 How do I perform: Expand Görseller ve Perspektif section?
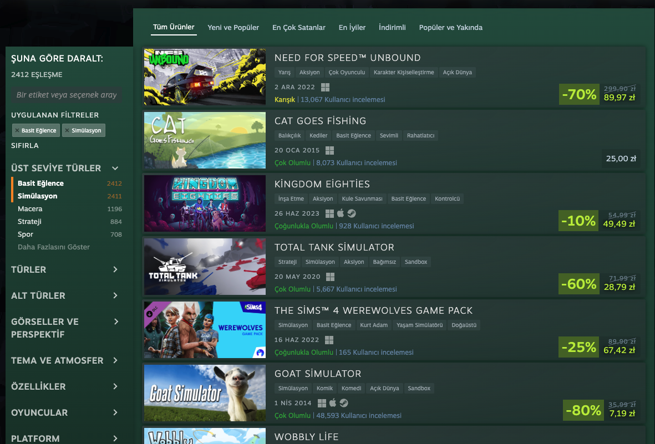pos(116,321)
